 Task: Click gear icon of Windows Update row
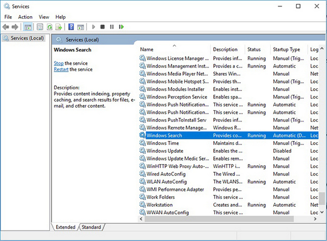point(142,151)
